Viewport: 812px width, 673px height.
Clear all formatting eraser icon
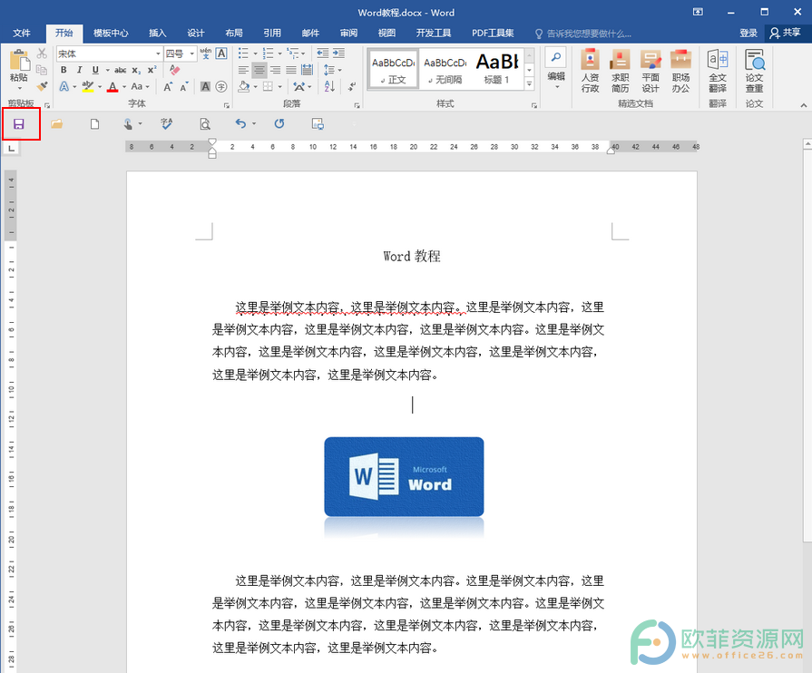point(175,70)
